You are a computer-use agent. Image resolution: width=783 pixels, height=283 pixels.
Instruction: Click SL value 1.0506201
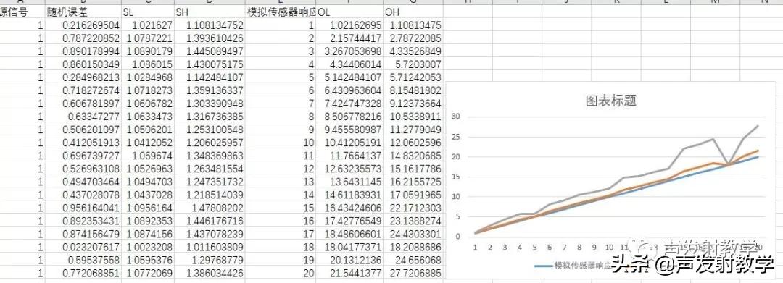pos(148,129)
